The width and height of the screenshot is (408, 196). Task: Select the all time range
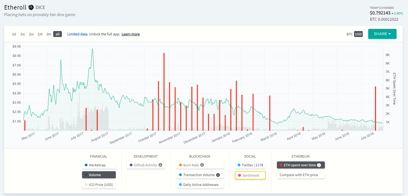[x=58, y=34]
